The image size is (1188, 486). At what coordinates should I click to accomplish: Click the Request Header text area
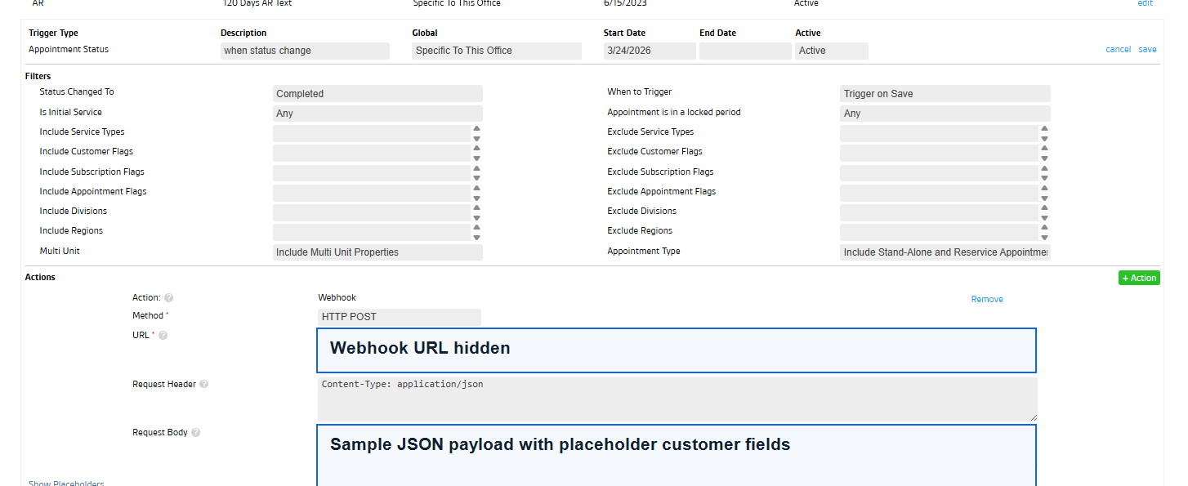click(x=677, y=399)
